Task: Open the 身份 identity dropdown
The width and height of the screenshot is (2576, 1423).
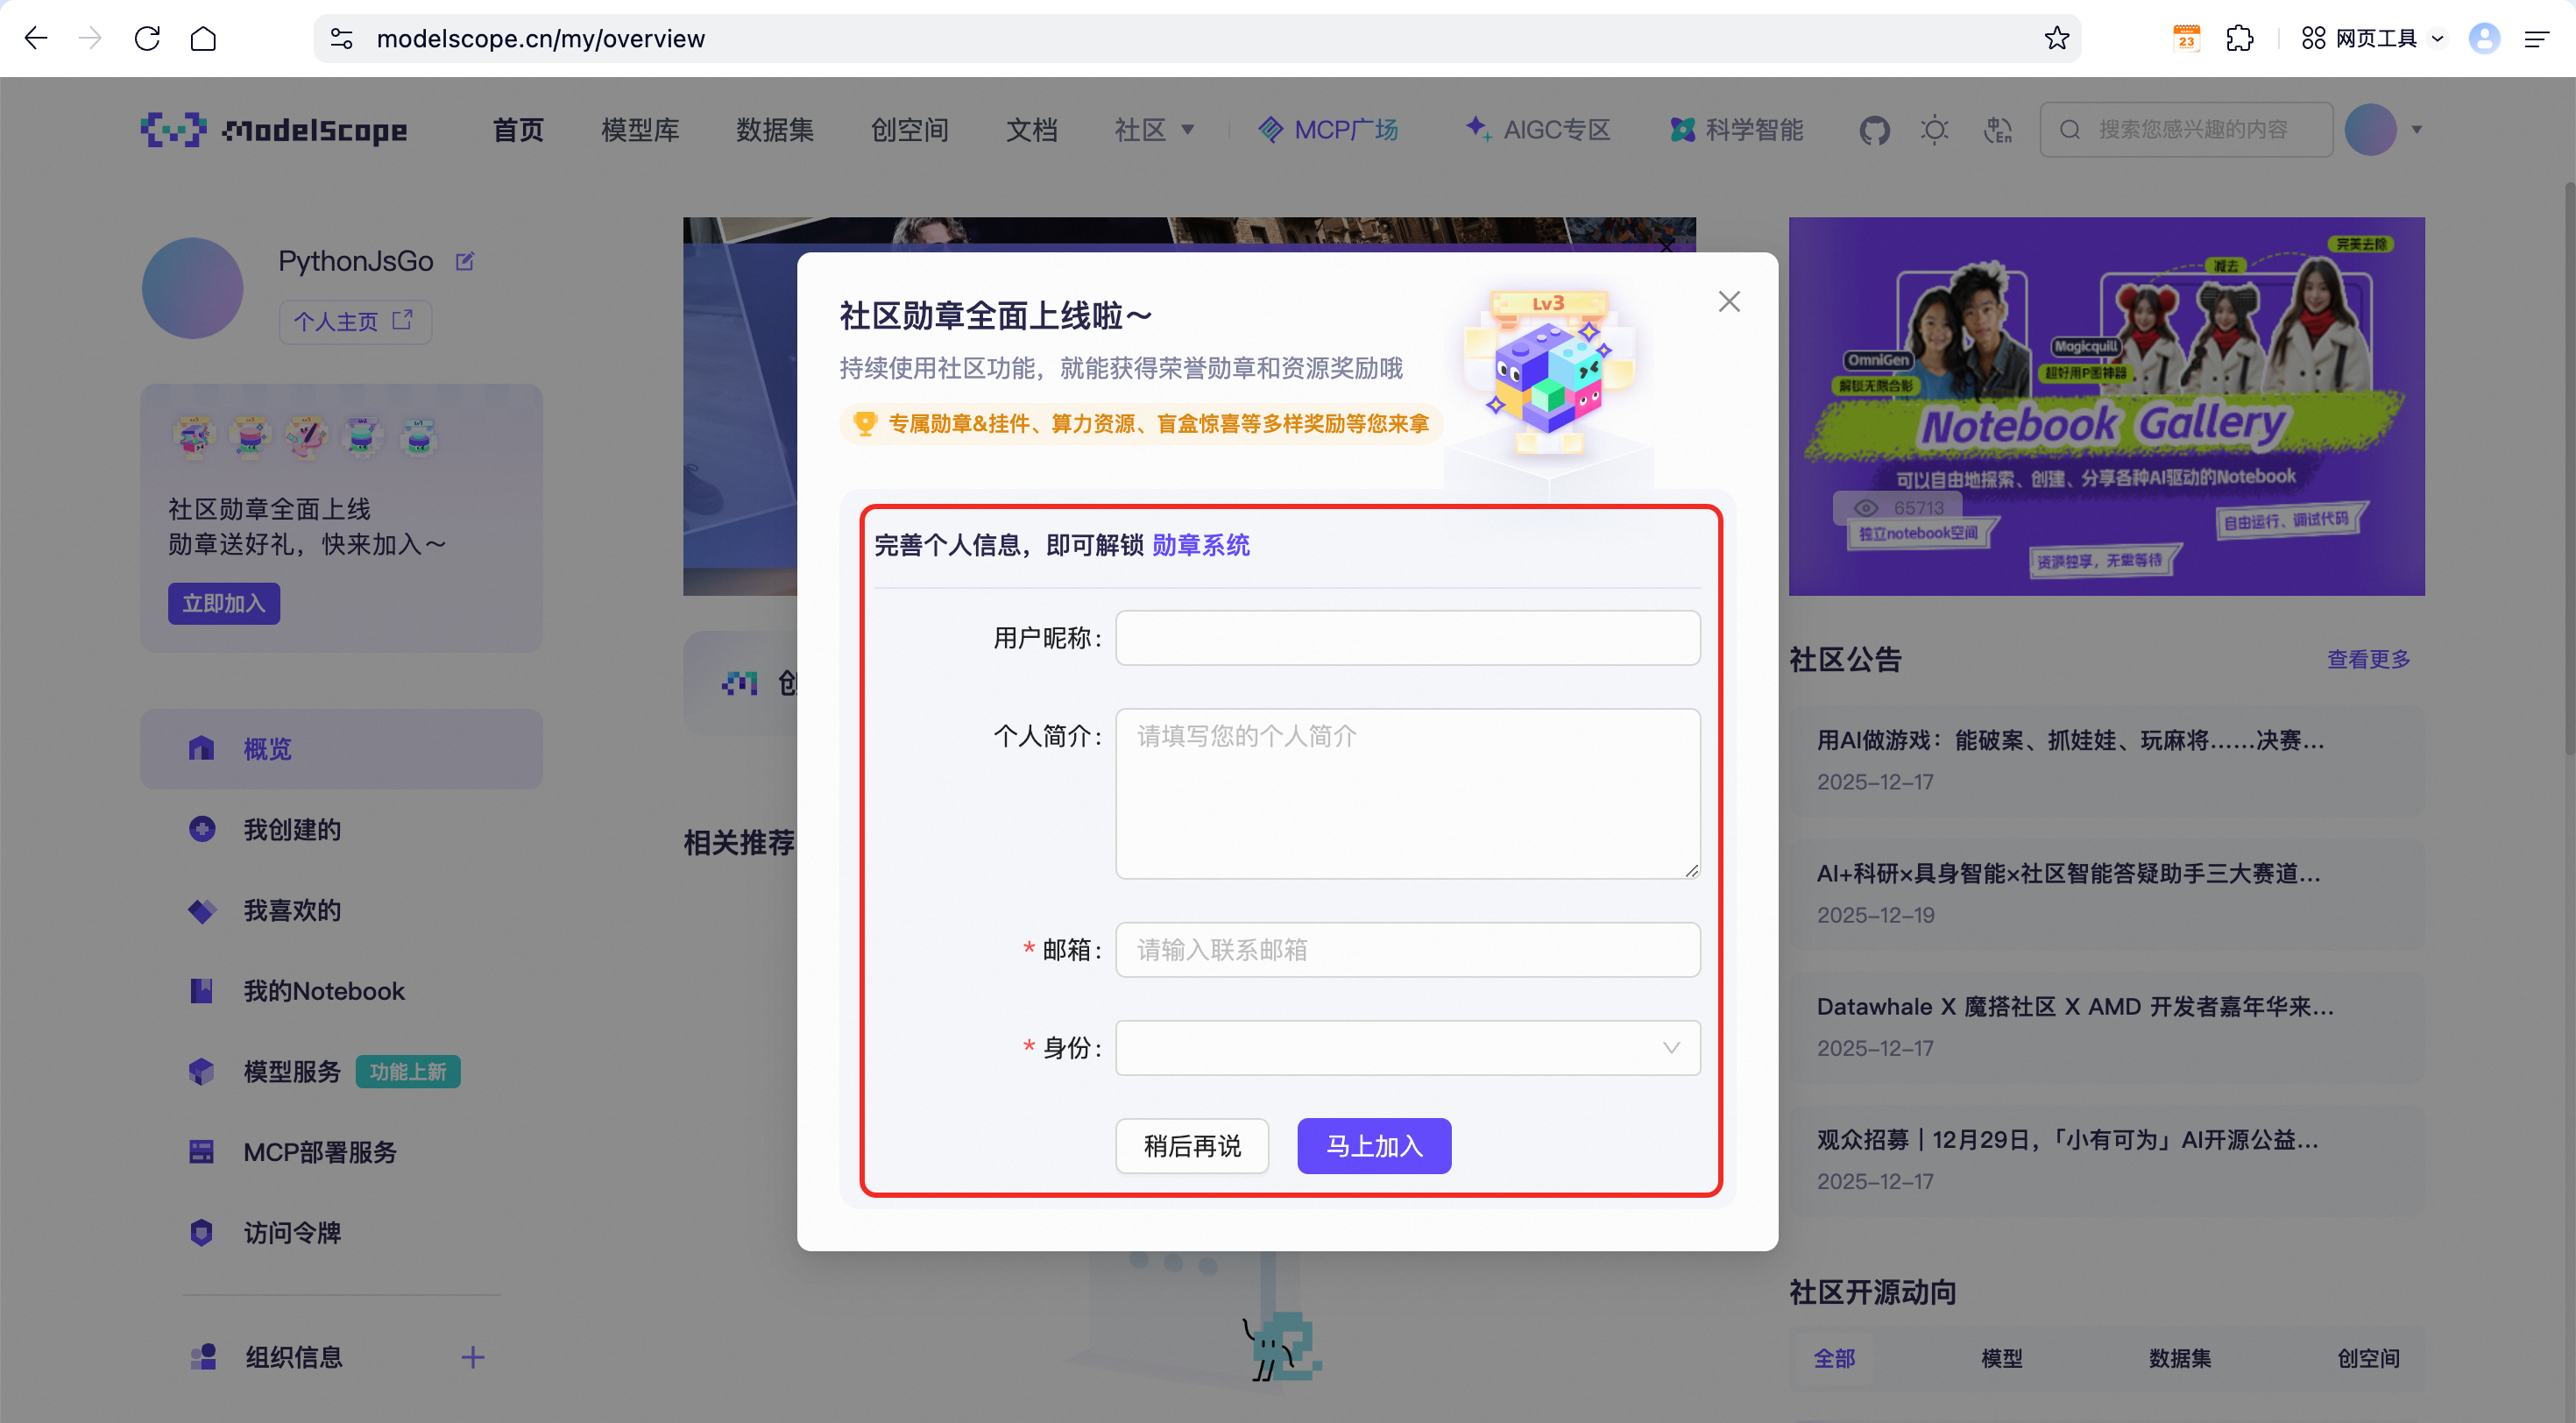Action: 1407,1048
